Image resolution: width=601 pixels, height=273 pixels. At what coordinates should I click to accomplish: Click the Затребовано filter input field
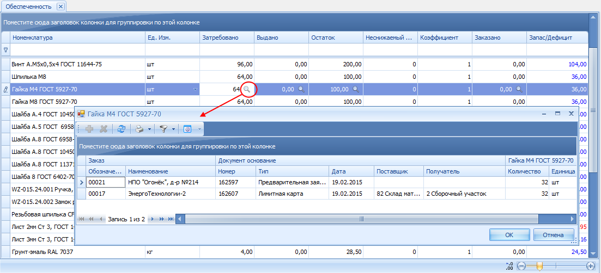click(x=227, y=49)
